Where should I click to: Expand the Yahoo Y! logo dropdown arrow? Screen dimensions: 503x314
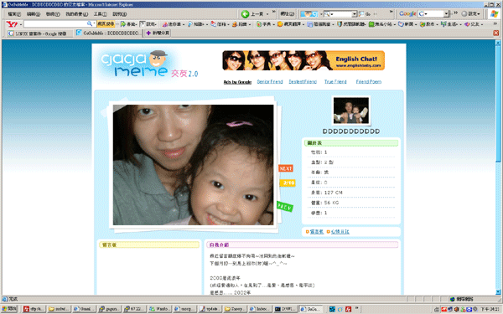click(x=20, y=24)
